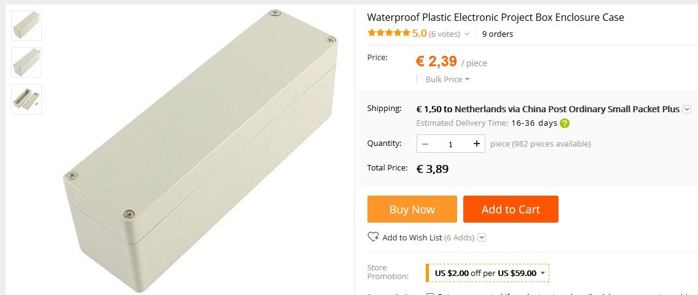Click the Add to Wish List link
This screenshot has height=295, width=698.
point(412,237)
